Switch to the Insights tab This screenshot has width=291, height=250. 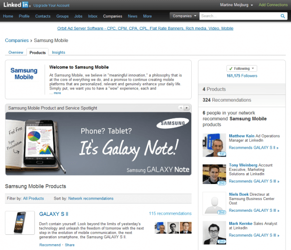point(59,52)
